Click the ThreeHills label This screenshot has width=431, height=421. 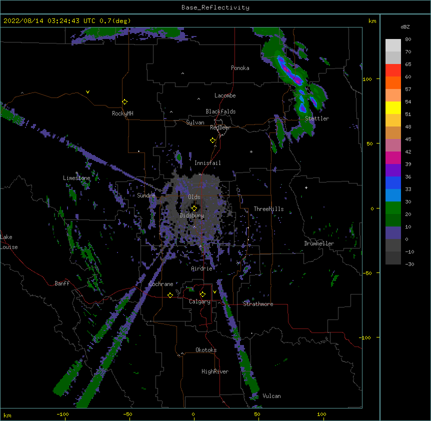coord(268,209)
